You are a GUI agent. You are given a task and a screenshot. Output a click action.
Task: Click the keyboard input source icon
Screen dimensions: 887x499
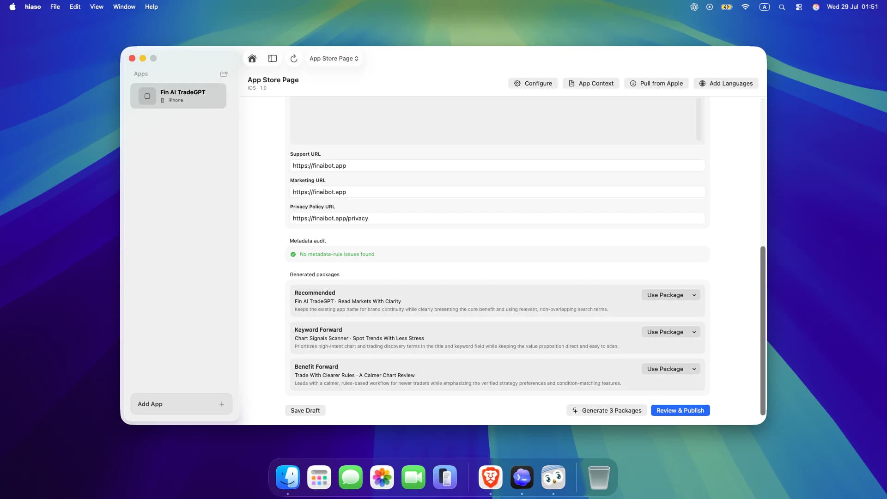point(765,7)
